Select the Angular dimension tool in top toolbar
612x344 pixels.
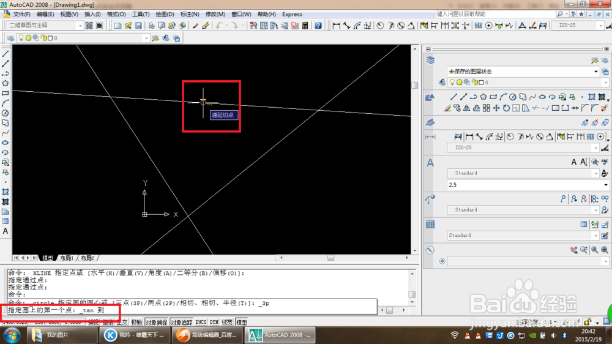click(x=411, y=26)
